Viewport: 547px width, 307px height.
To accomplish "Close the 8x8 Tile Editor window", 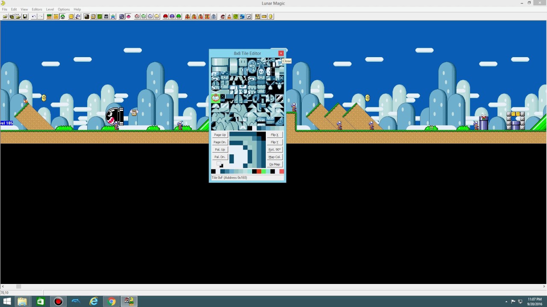I will coord(281,53).
